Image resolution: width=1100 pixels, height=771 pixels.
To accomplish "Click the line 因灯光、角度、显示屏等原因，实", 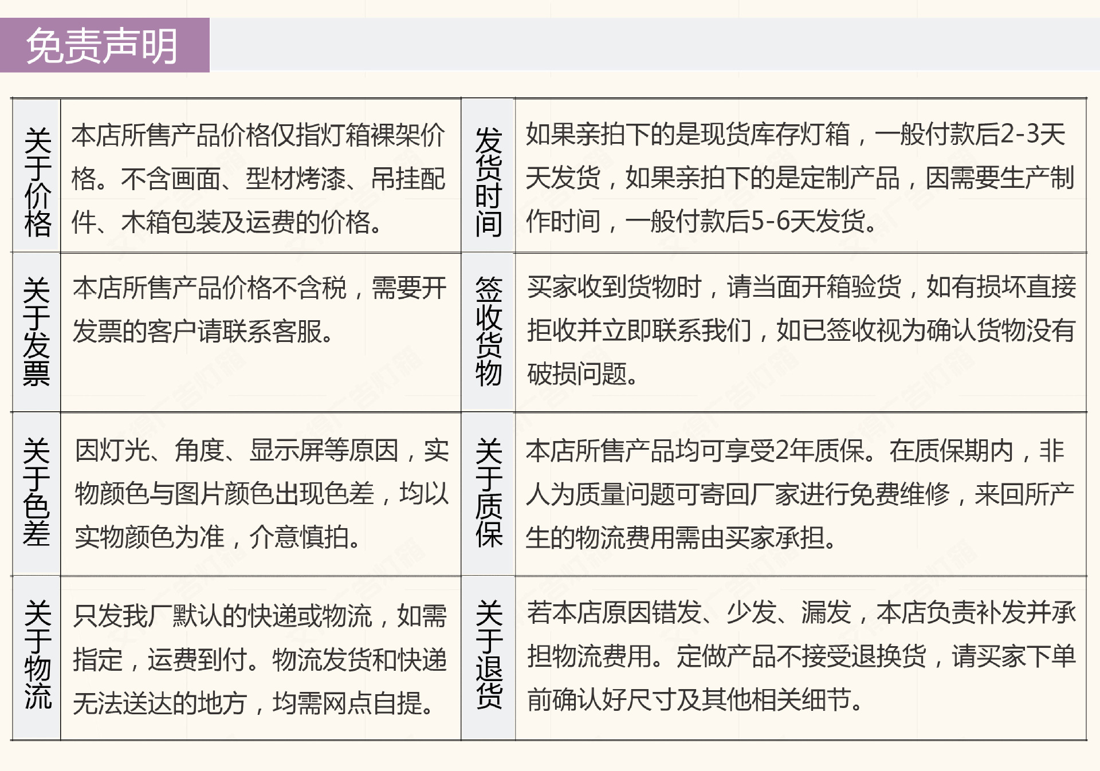I will [261, 450].
